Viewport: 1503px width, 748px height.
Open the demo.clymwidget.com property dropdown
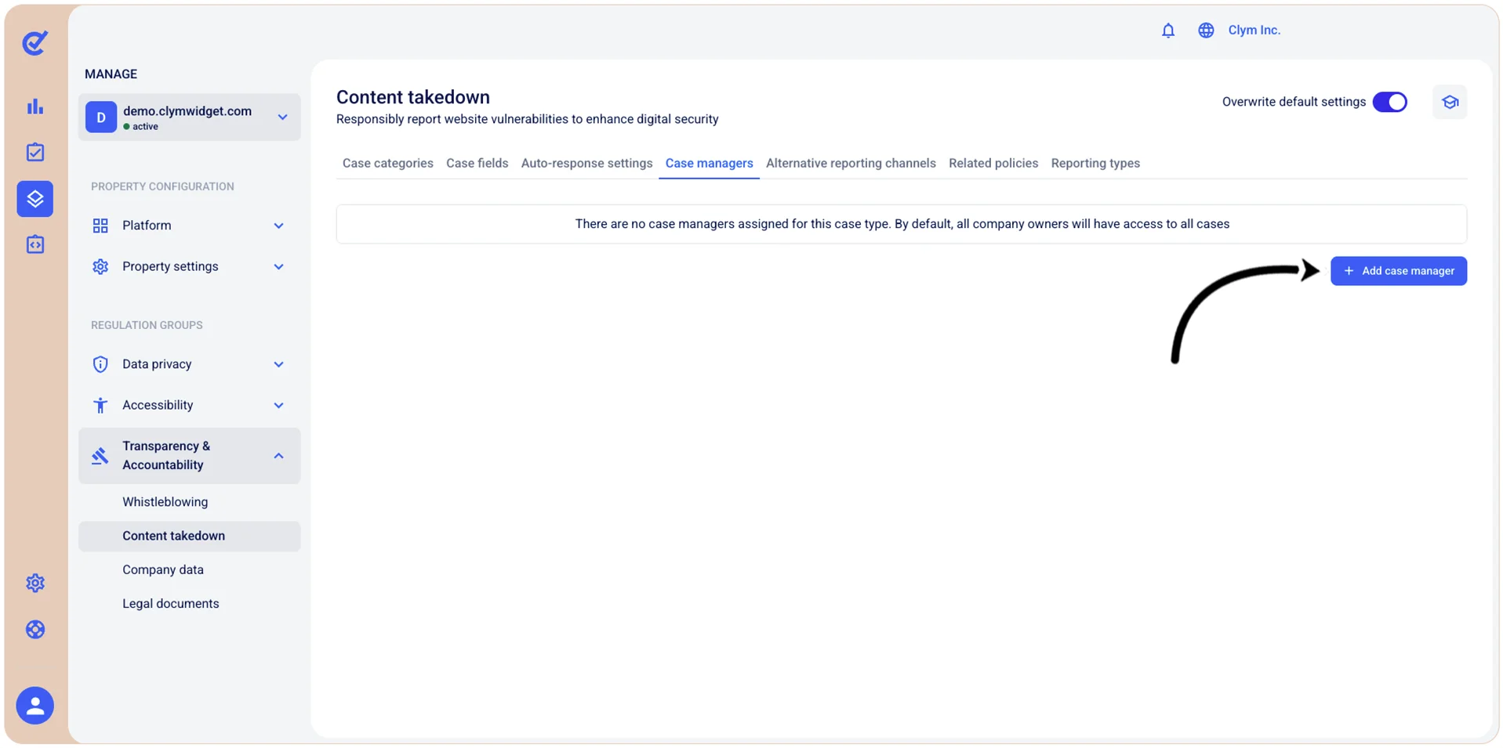(x=189, y=117)
